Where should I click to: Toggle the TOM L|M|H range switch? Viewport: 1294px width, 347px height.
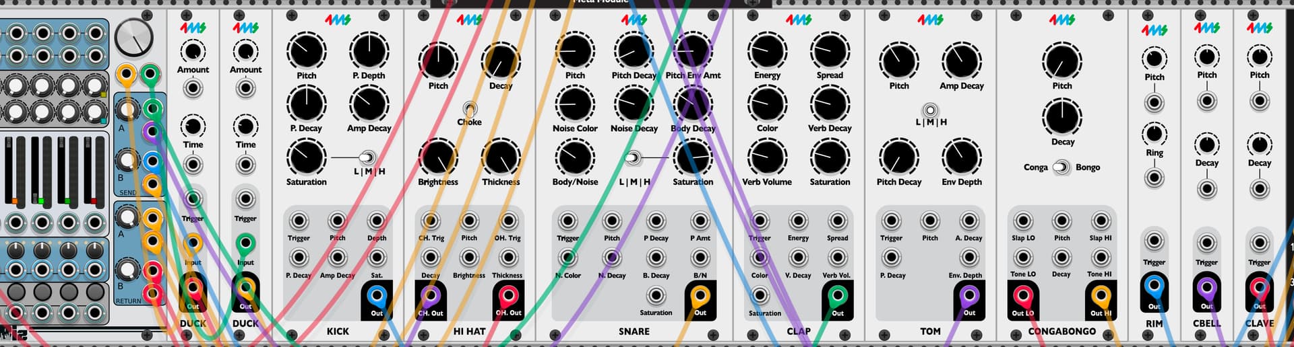pos(930,110)
